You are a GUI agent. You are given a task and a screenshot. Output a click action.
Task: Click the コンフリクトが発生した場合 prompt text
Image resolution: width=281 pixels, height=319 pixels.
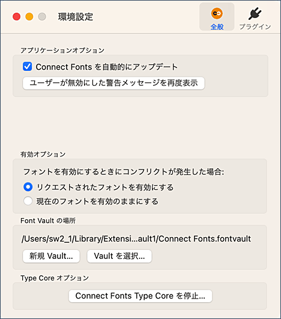[x=124, y=172]
